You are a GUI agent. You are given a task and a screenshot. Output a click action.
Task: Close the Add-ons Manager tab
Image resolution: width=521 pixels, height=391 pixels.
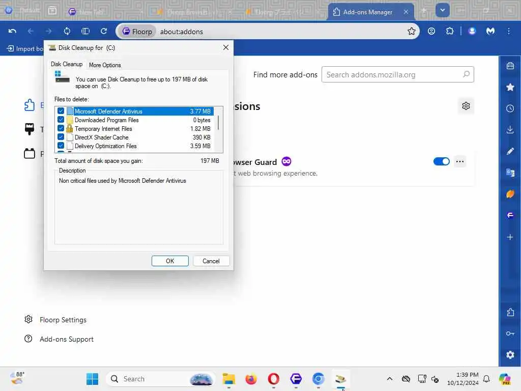pyautogui.click(x=406, y=12)
